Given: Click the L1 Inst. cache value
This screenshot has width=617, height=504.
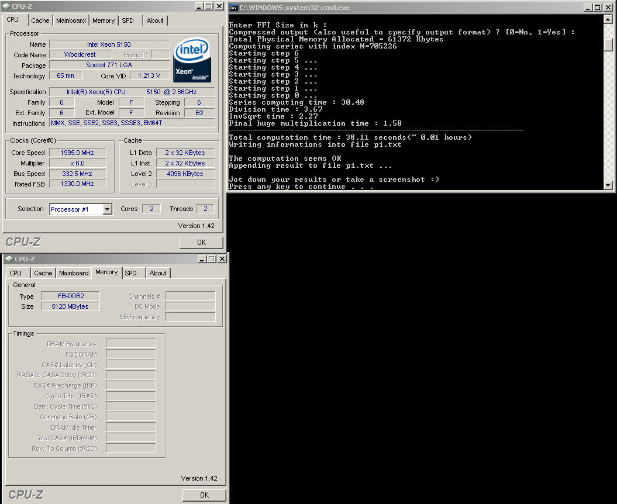Looking at the screenshot, I should coord(185,163).
